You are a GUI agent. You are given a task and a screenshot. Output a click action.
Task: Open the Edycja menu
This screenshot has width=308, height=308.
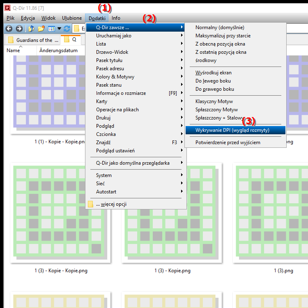click(x=28, y=18)
